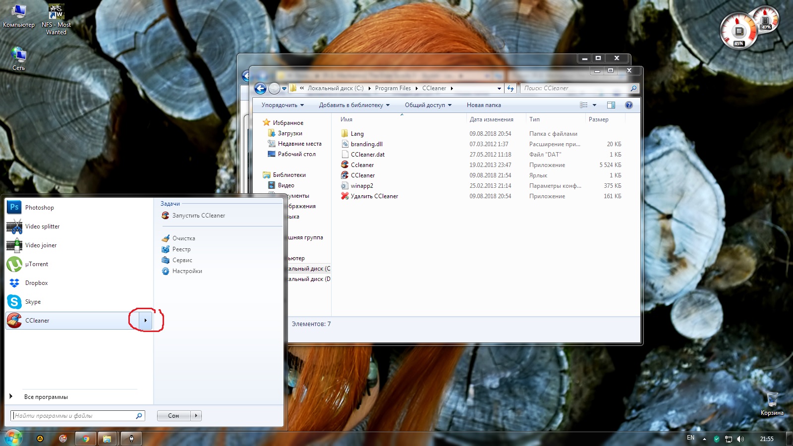Toggle the preview pane in Explorer
The width and height of the screenshot is (793, 446).
(611, 105)
